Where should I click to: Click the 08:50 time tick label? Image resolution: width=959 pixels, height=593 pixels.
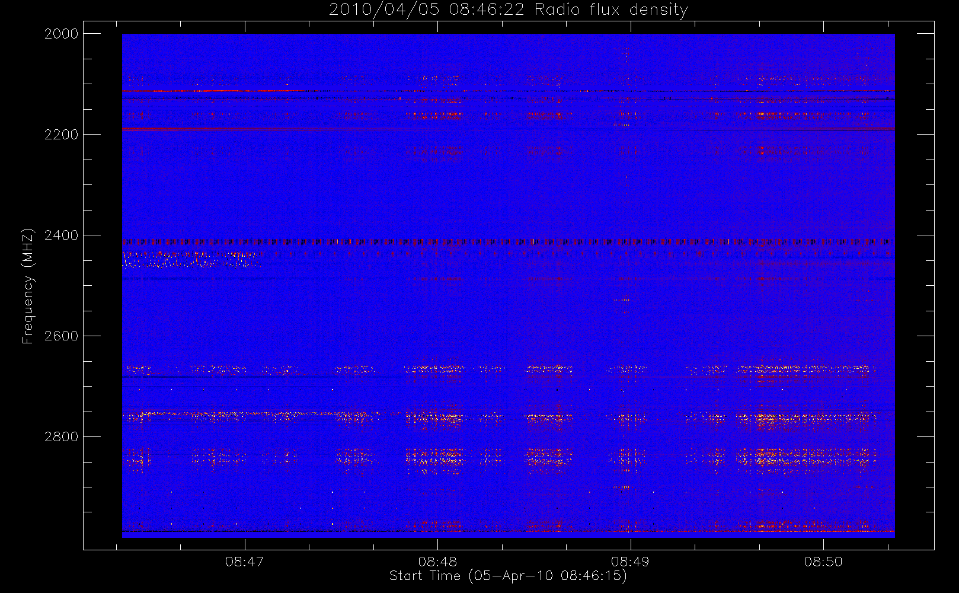[823, 562]
